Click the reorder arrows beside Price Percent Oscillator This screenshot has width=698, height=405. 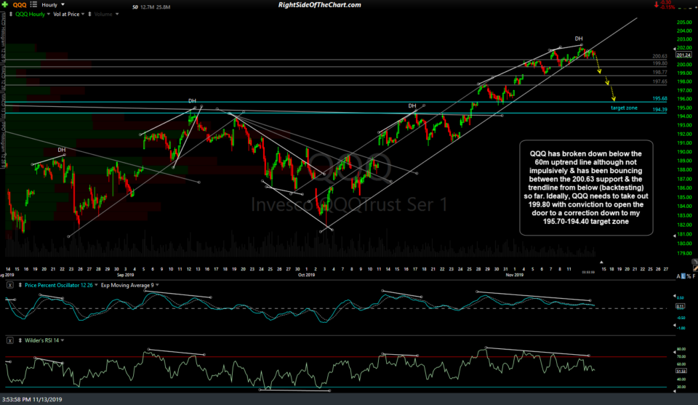pyautogui.click(x=20, y=285)
